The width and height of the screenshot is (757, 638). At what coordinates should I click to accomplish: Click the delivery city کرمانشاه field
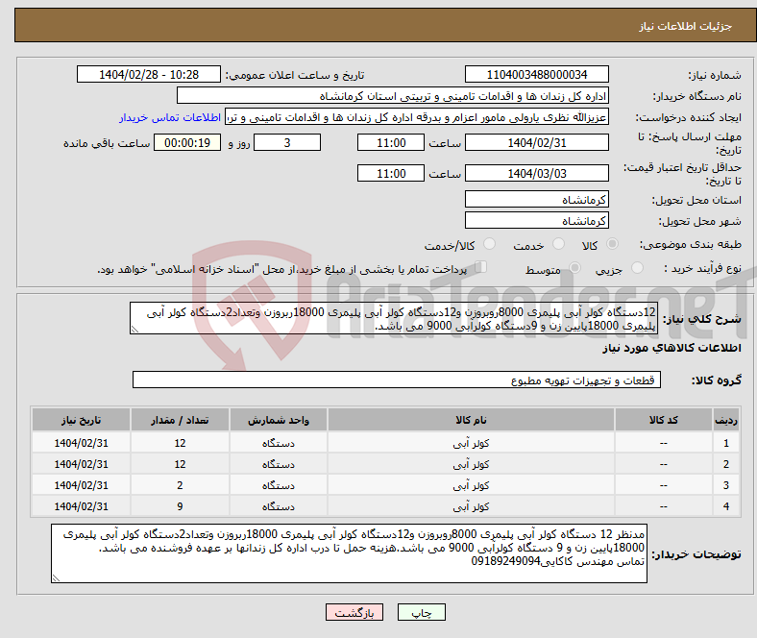pos(536,220)
